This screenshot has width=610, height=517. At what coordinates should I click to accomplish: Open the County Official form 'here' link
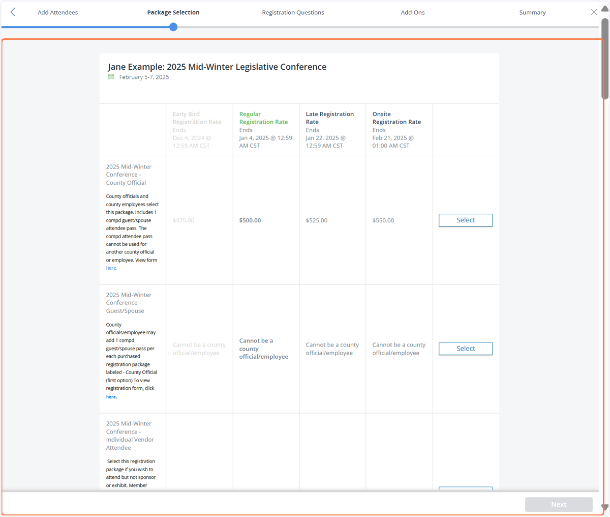pyautogui.click(x=111, y=268)
